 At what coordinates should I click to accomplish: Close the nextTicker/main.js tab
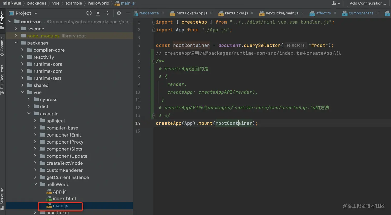pos(302,13)
